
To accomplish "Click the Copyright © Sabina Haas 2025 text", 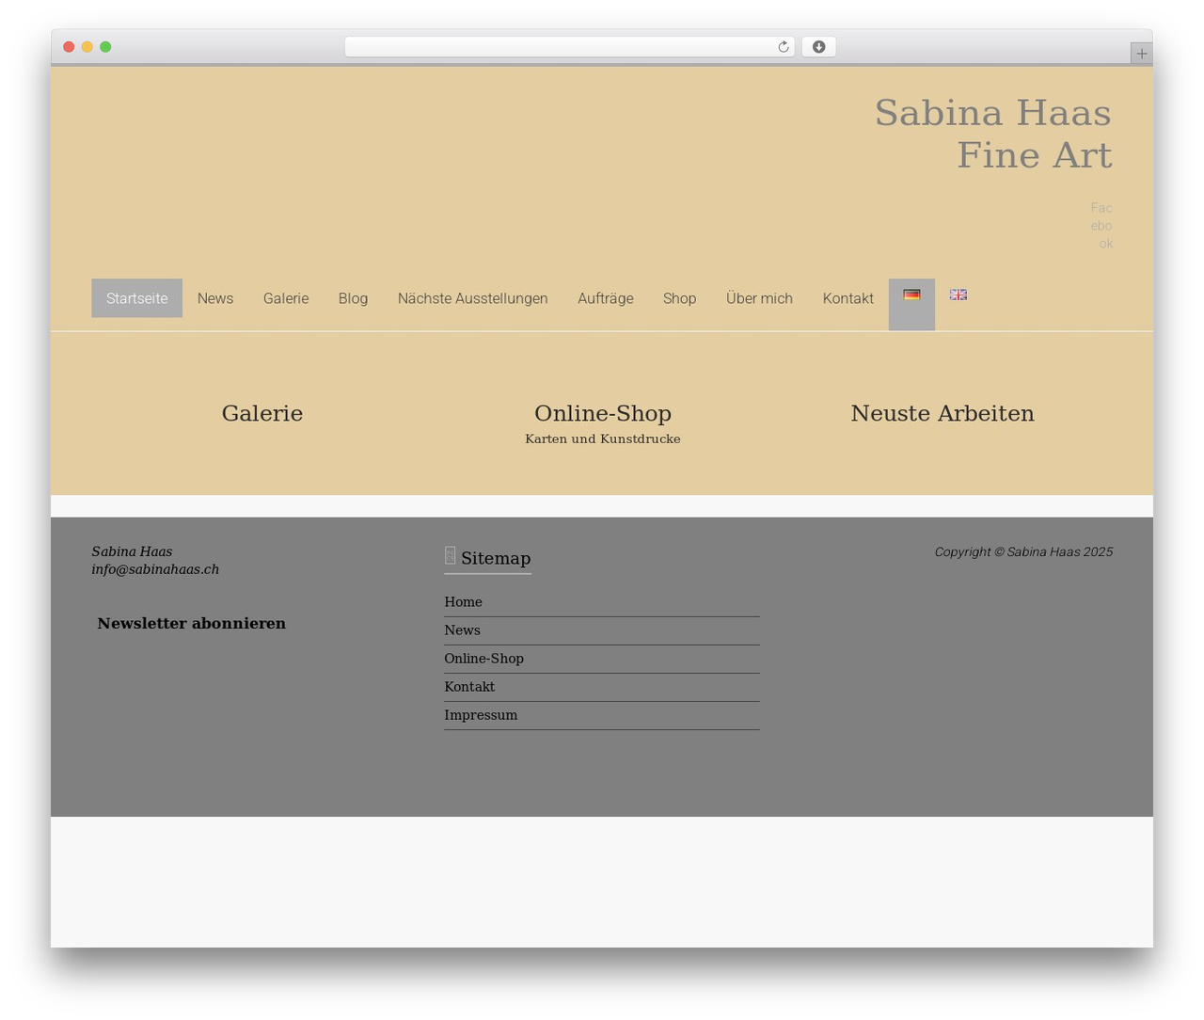I will [x=1023, y=551].
